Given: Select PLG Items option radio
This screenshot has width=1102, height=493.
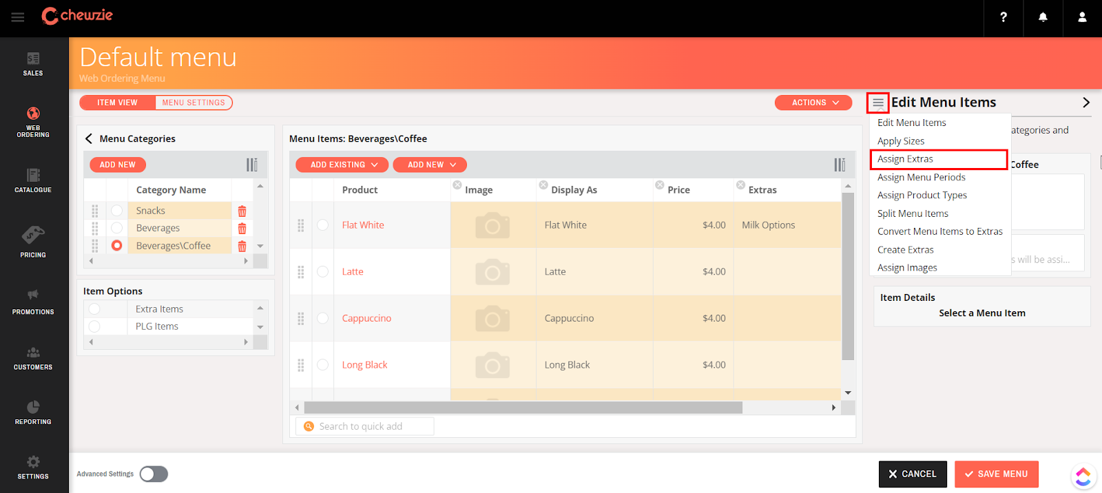Looking at the screenshot, I should pyautogui.click(x=94, y=326).
